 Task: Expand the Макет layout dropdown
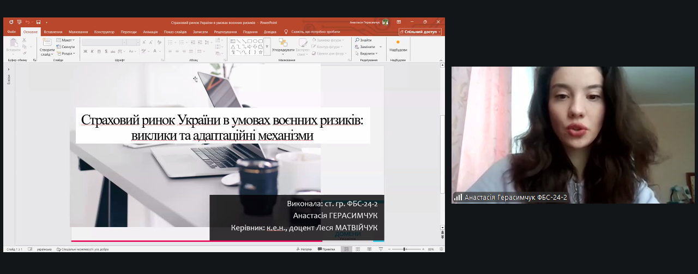point(66,40)
